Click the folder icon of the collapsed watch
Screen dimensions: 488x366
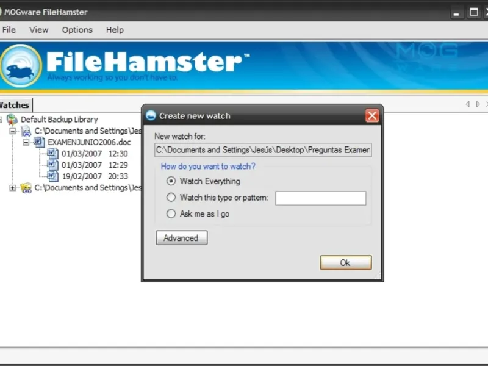click(26, 188)
